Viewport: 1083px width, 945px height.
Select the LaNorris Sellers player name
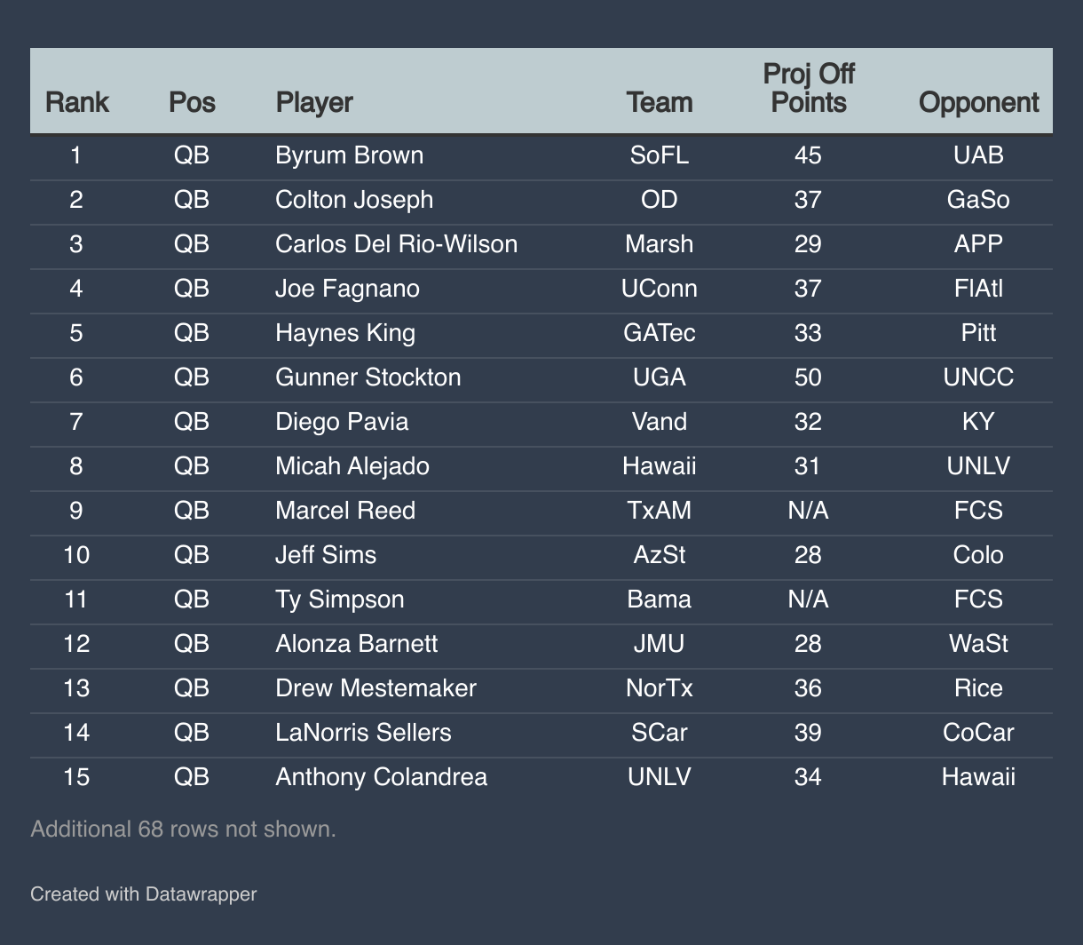(363, 733)
